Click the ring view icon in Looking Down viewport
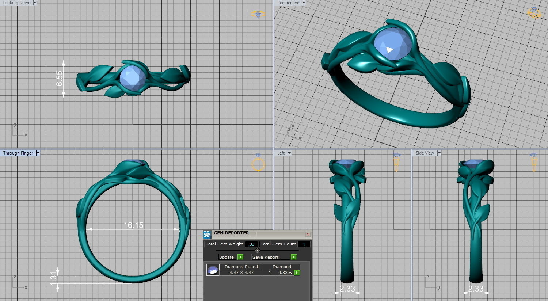Image resolution: width=548 pixels, height=301 pixels. 258,14
